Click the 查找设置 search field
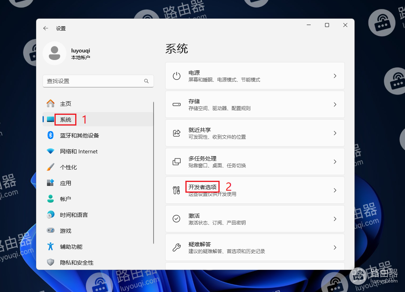405x292 pixels. click(98, 81)
